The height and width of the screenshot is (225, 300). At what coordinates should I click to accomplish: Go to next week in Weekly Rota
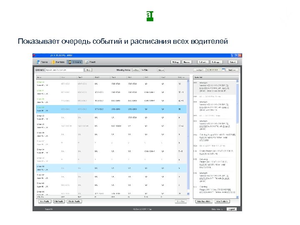(161, 70)
